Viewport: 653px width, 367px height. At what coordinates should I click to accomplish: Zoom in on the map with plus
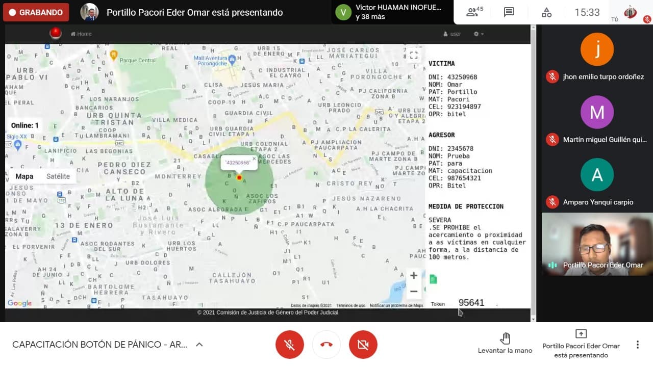(414, 276)
